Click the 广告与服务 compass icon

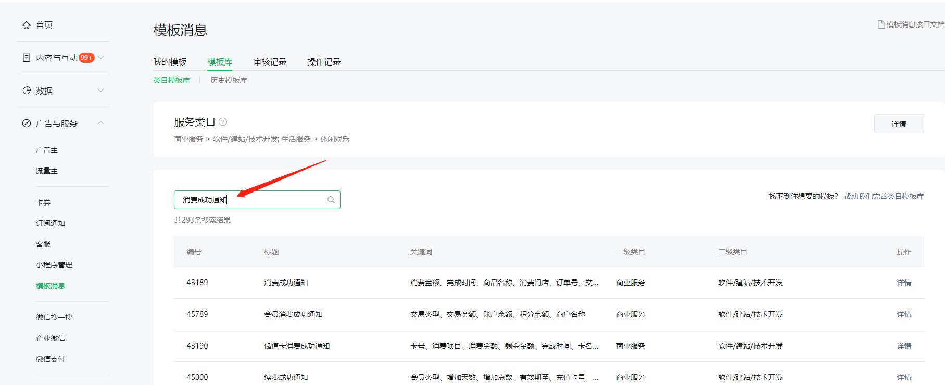(27, 123)
